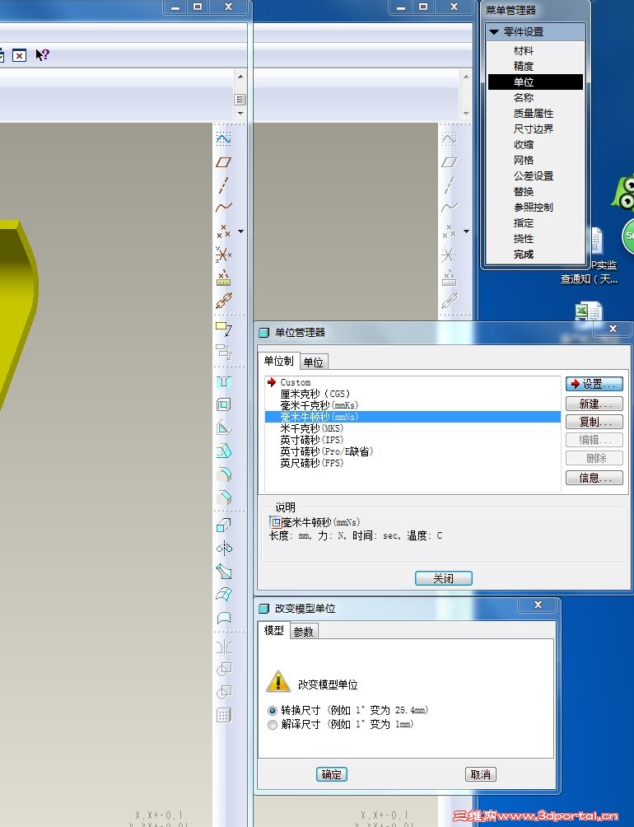Switch to the 模型 tab
634x827 pixels.
274,630
